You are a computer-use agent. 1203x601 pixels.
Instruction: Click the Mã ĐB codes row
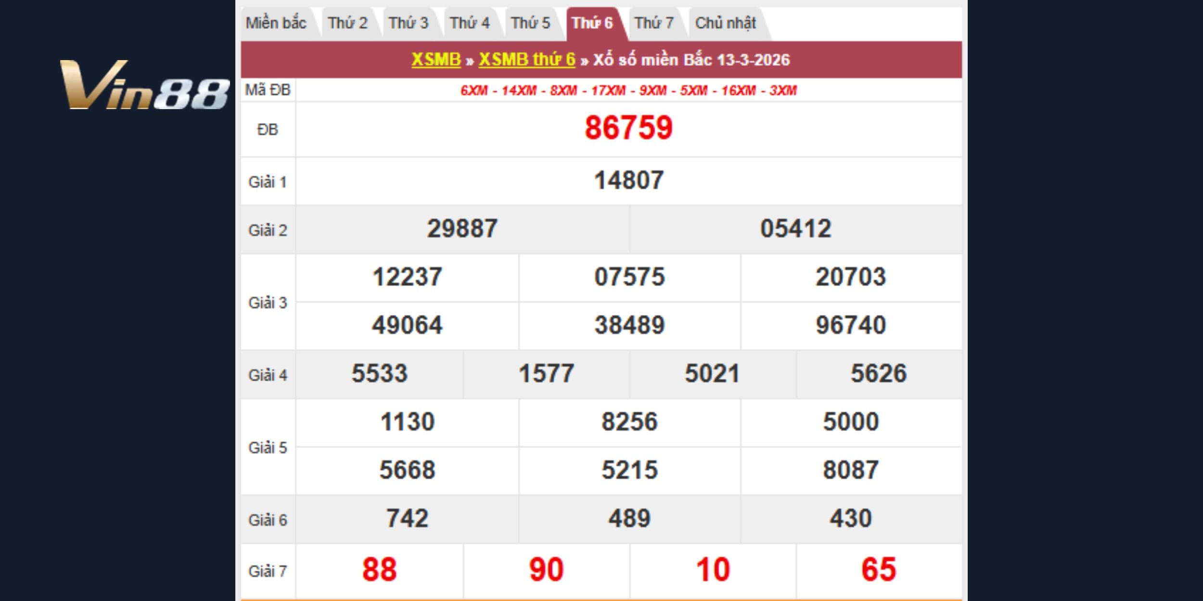coord(628,90)
